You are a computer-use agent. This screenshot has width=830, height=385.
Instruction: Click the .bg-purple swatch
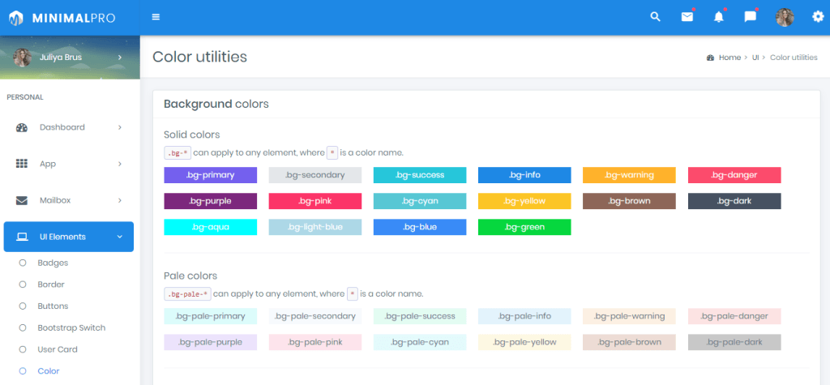211,201
